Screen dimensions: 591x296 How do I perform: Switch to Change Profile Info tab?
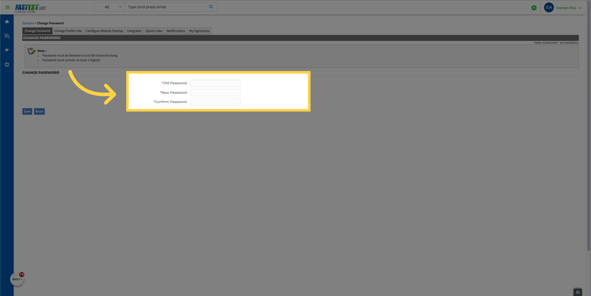(68, 31)
